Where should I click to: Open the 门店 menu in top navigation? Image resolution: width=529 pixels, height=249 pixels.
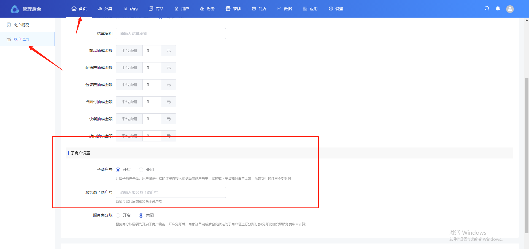tap(259, 9)
